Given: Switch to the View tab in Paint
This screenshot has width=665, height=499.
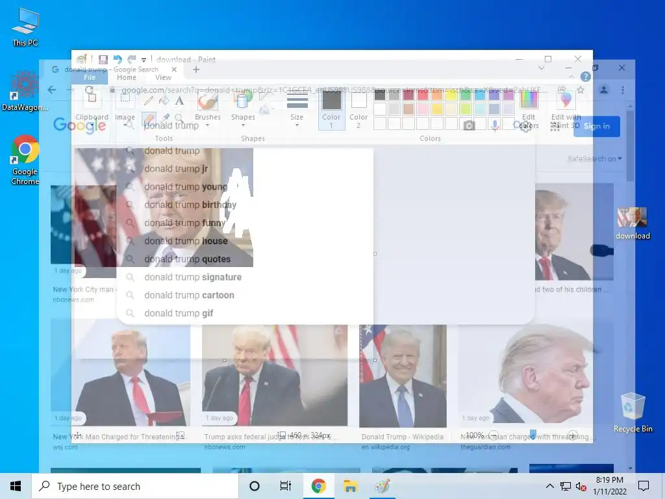Looking at the screenshot, I should pyautogui.click(x=163, y=77).
